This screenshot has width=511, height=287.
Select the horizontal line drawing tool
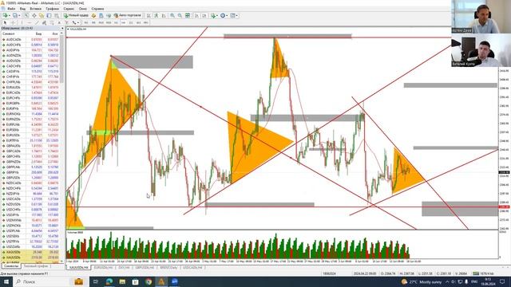(29, 22)
